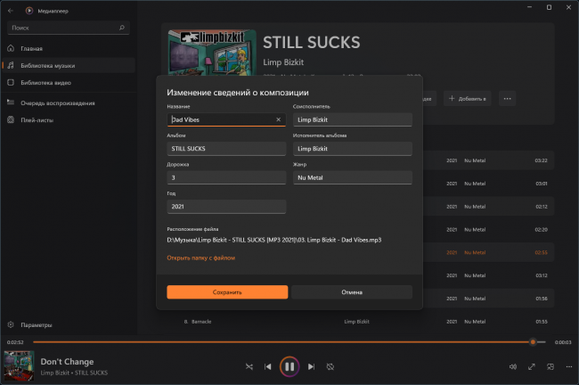Click the Дорожка track number field
579x385 pixels.
coord(226,177)
